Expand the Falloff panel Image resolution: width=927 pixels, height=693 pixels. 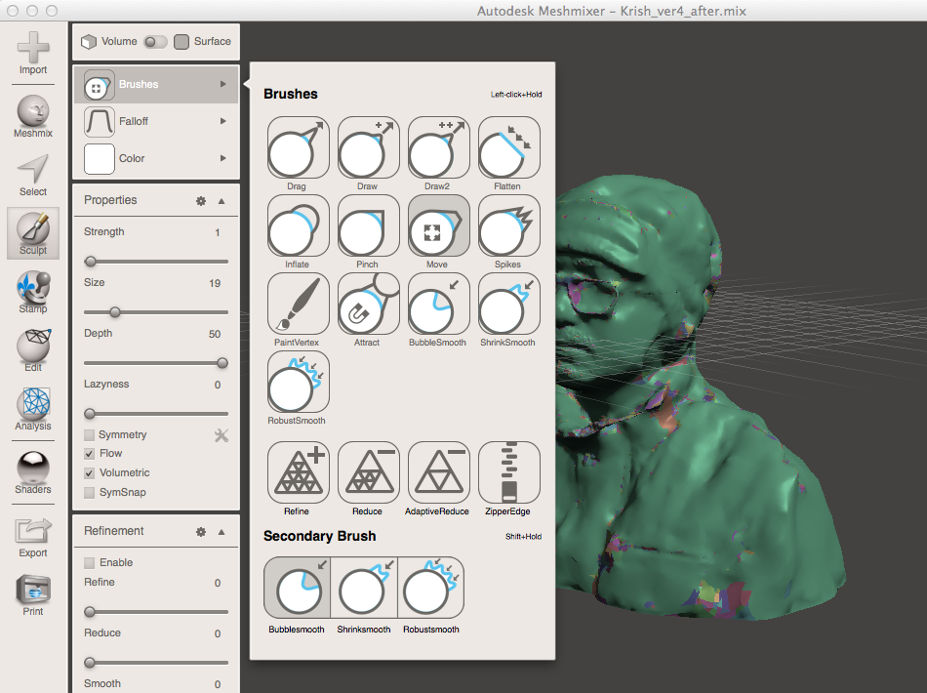tap(156, 123)
